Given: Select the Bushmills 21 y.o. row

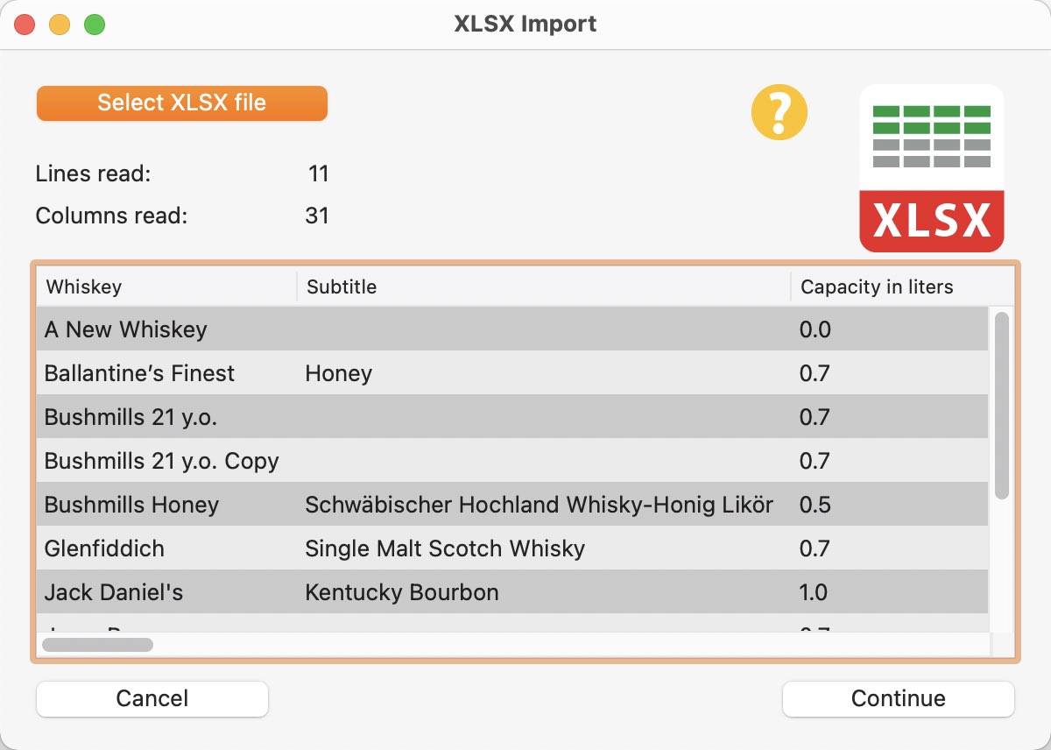Looking at the screenshot, I should pyautogui.click(x=512, y=417).
